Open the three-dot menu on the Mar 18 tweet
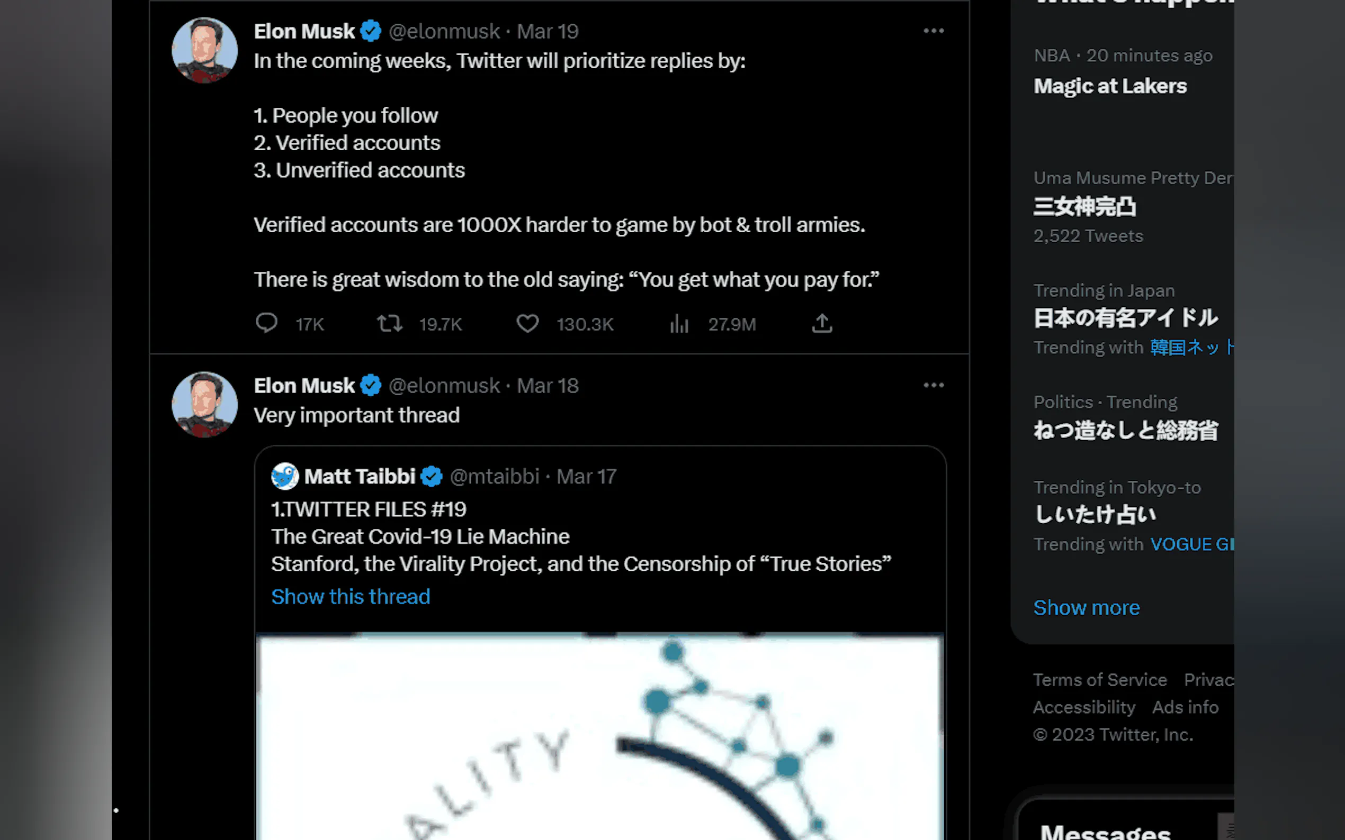Viewport: 1345px width, 840px height. [934, 386]
